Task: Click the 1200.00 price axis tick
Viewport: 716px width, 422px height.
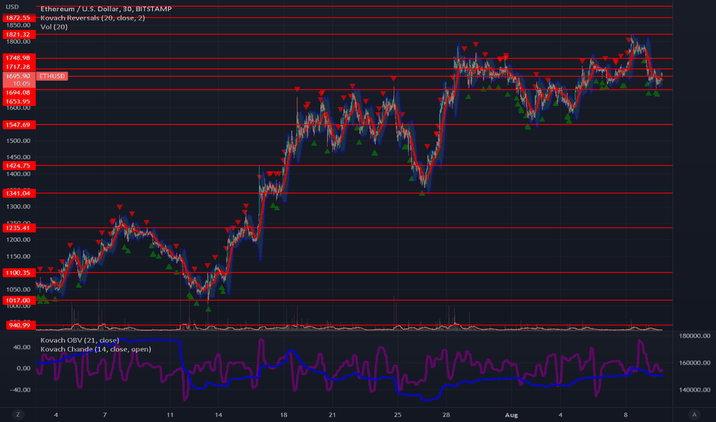Action: [x=18, y=240]
